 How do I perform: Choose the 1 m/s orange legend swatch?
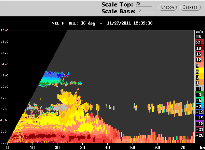pyautogui.click(x=200, y=83)
